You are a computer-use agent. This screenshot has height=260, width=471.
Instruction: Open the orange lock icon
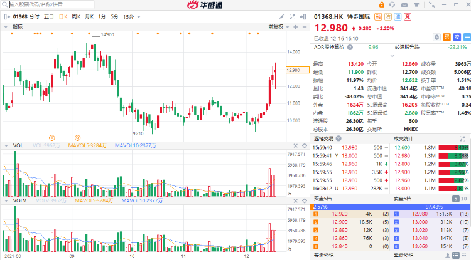coord(381,4)
